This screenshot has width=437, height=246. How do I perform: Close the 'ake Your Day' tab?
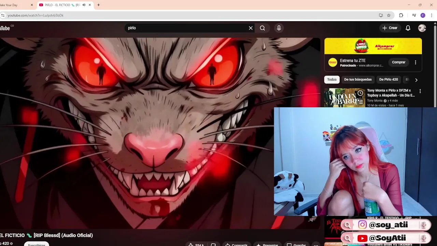(x=32, y=5)
